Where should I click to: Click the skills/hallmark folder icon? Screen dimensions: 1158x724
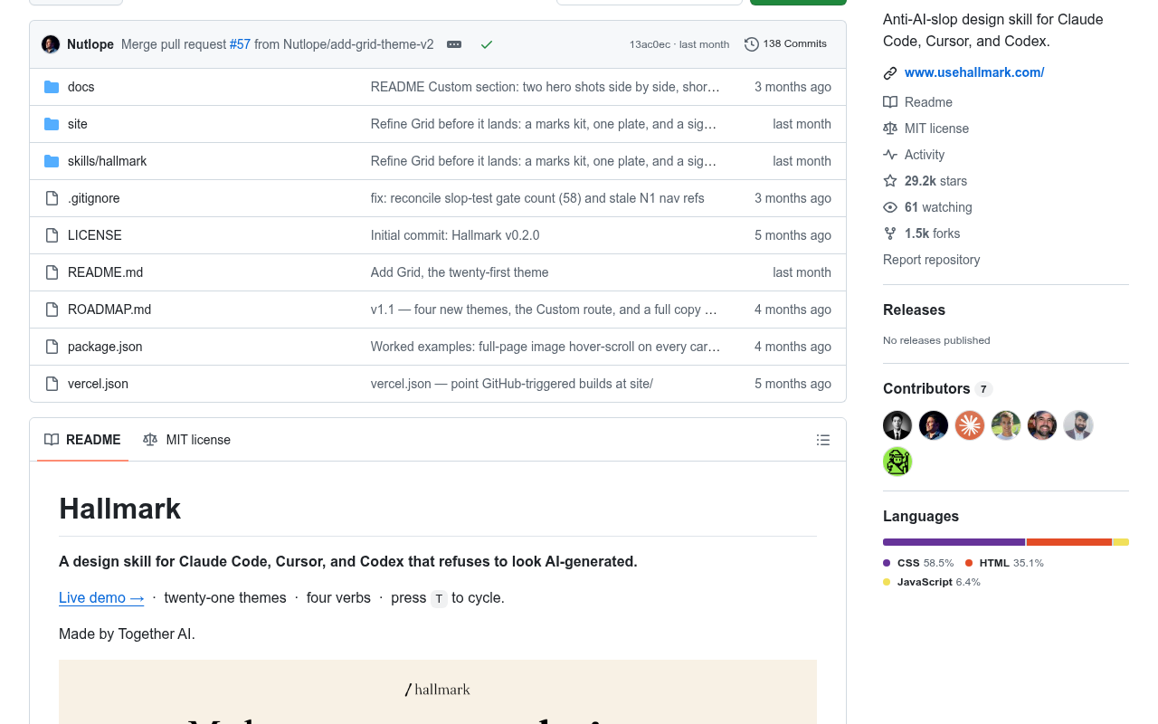[52, 161]
